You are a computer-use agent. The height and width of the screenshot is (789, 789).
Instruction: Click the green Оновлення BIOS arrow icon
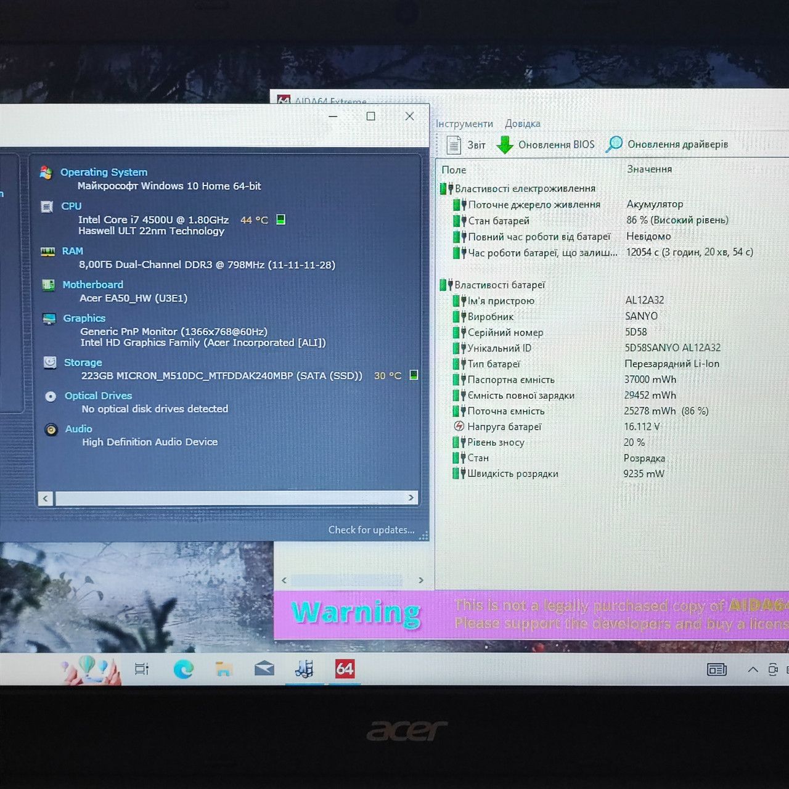[x=505, y=145]
